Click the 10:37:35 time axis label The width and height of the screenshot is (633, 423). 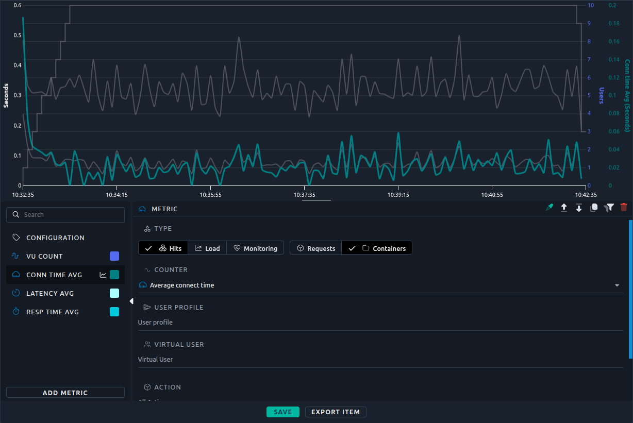click(305, 195)
